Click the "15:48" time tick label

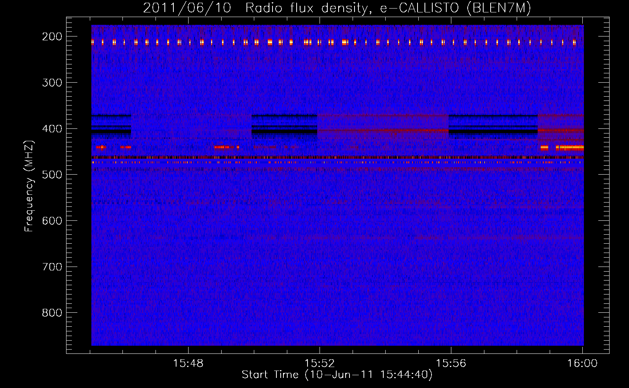click(x=188, y=364)
